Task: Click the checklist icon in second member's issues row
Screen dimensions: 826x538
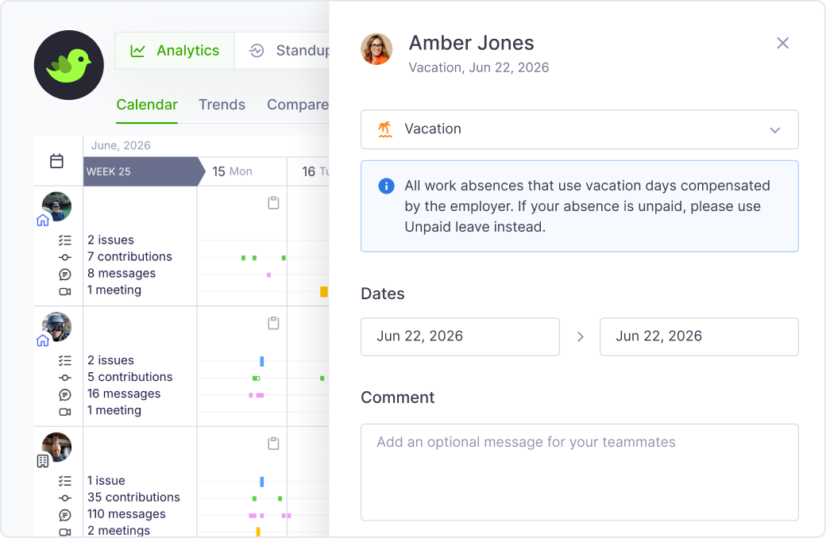Action: 65,360
